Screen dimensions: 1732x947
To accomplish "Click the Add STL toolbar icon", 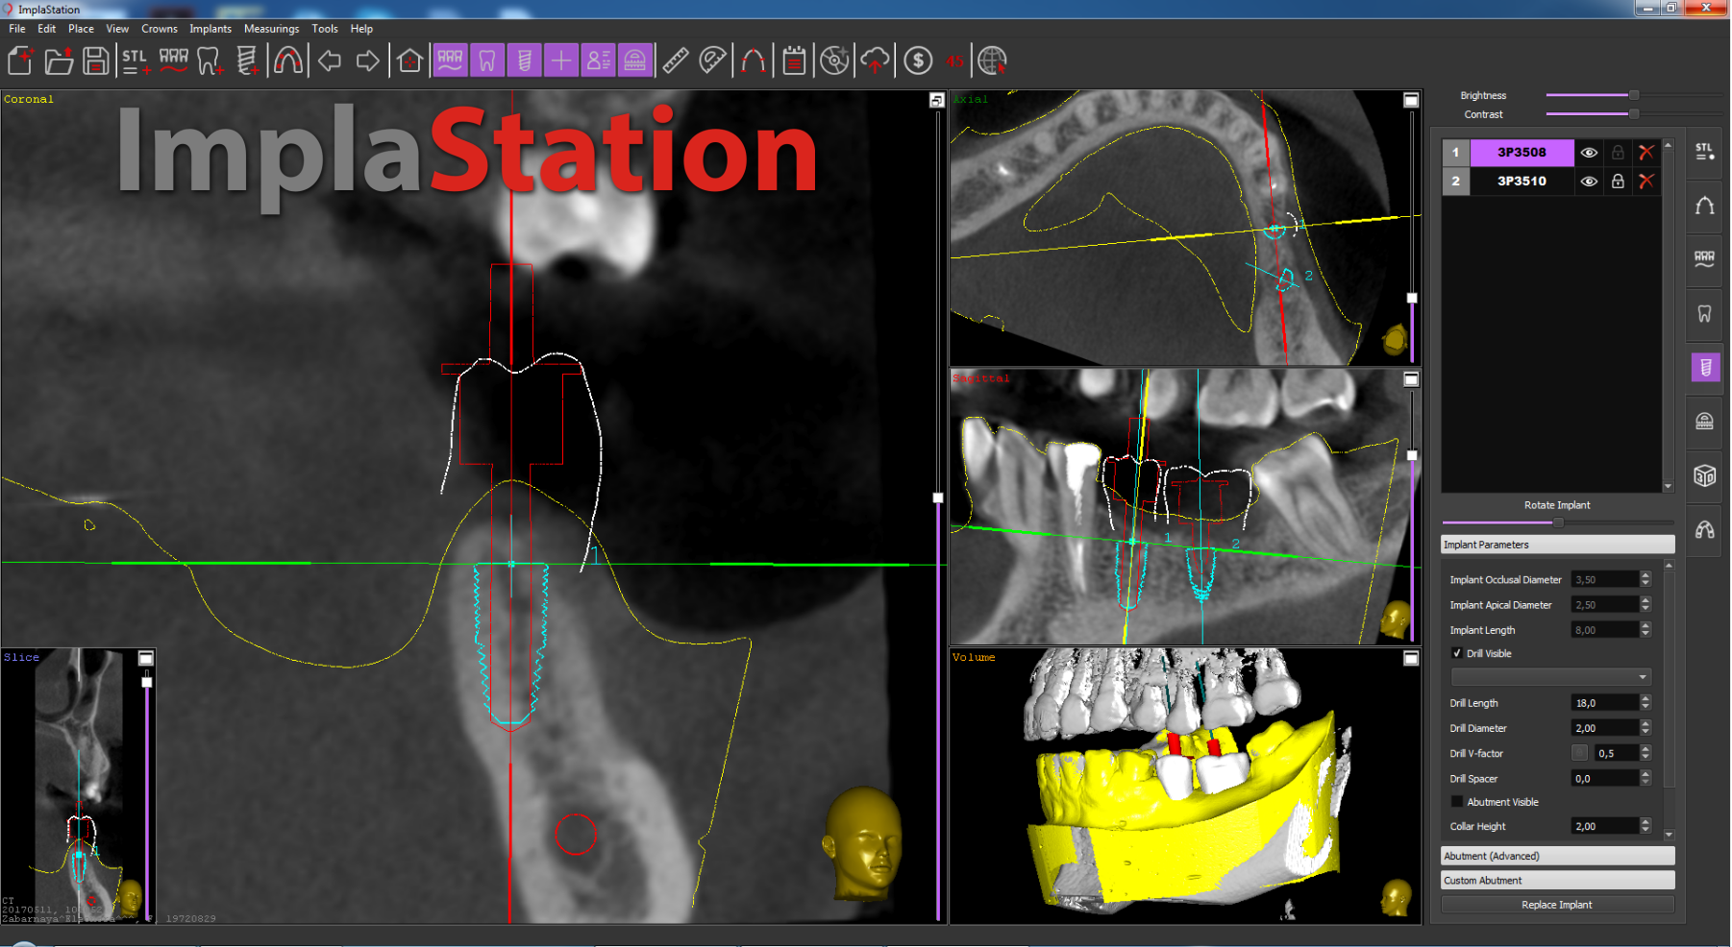I will tap(135, 61).
